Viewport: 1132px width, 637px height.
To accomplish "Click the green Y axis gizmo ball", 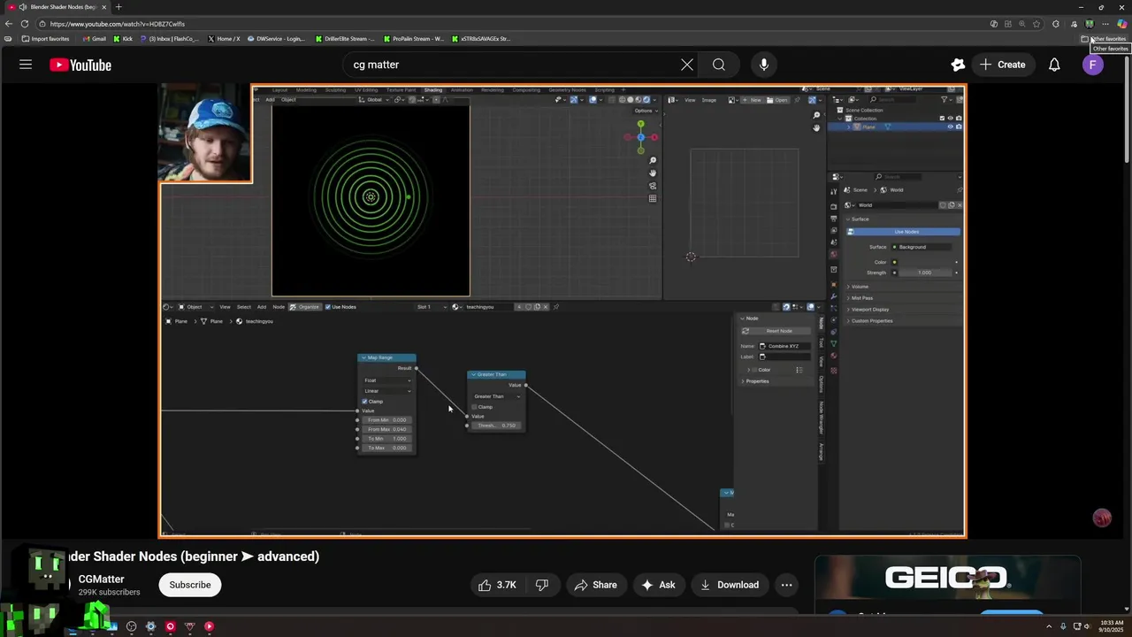I will point(640,124).
